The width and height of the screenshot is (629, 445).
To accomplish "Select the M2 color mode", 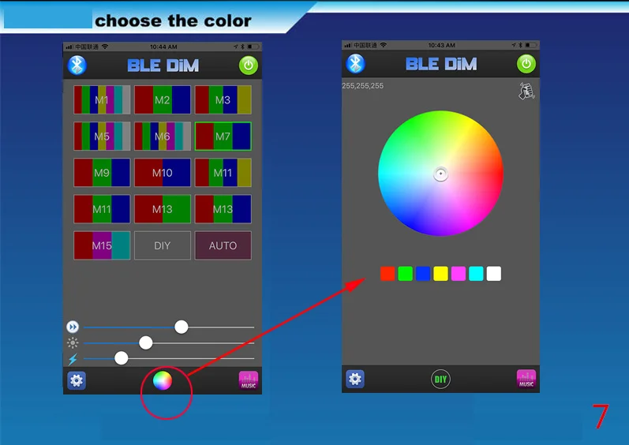I will [x=163, y=100].
